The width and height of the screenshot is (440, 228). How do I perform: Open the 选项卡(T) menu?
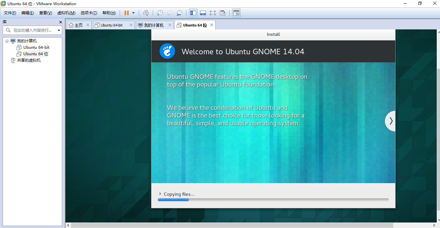click(89, 13)
